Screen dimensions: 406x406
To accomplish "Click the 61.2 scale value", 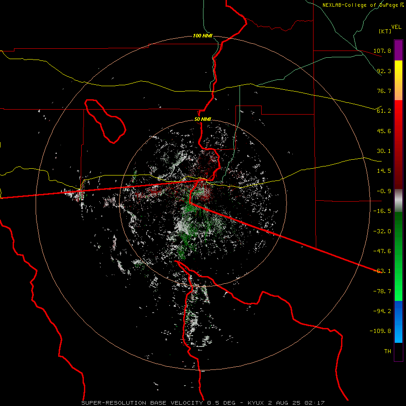I will pos(384,111).
